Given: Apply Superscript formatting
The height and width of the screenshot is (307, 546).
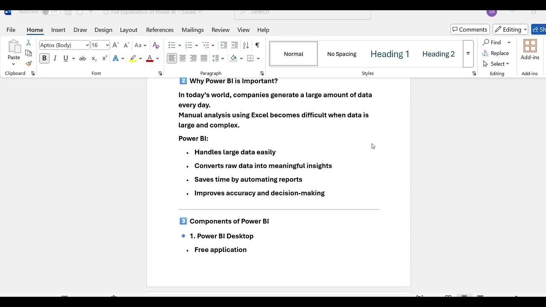Looking at the screenshot, I should [x=105, y=58].
